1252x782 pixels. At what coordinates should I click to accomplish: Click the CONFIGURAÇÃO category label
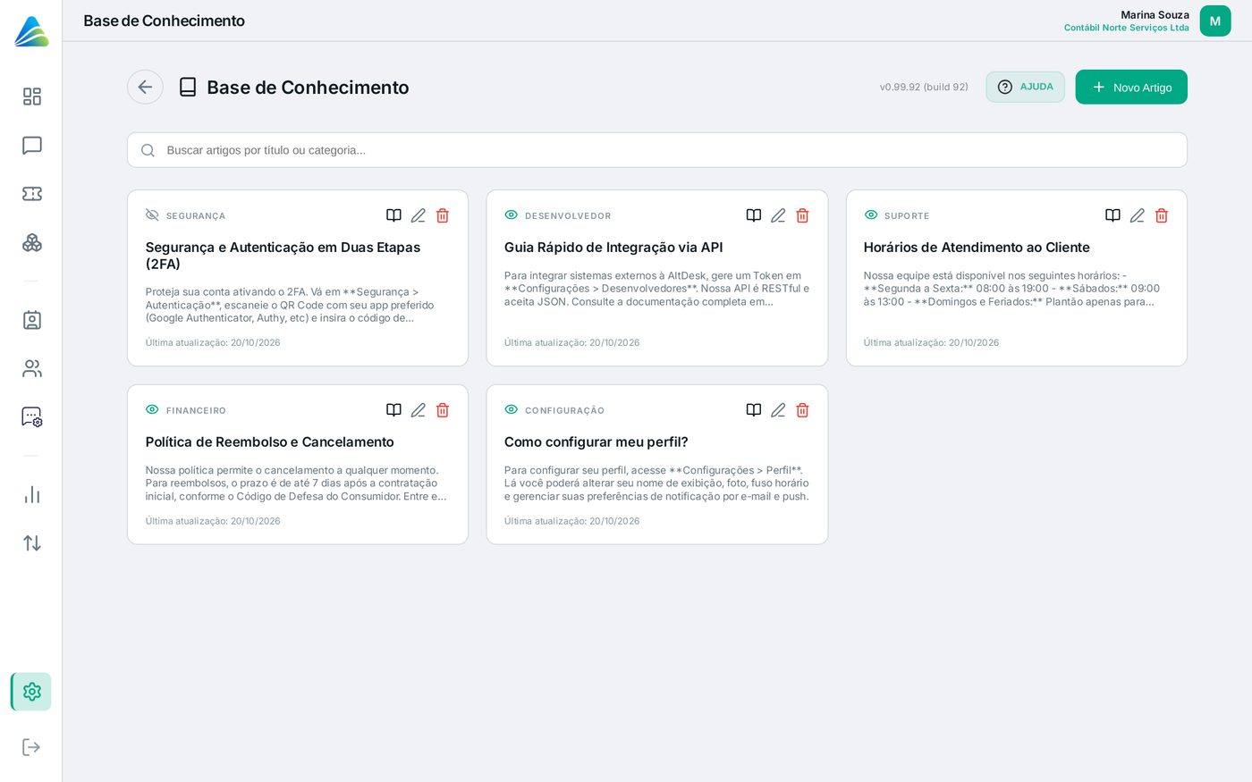pyautogui.click(x=564, y=411)
